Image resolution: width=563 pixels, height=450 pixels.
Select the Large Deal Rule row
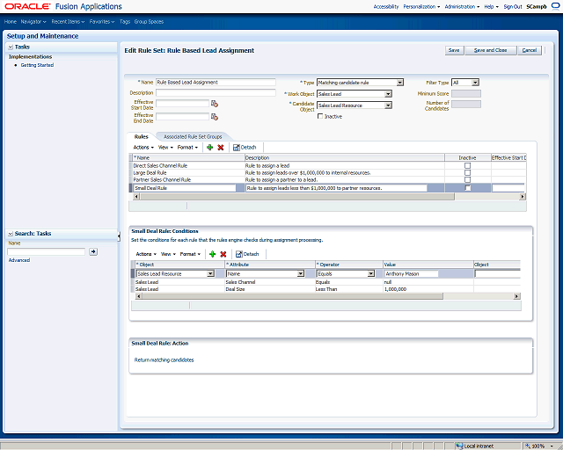327,172
